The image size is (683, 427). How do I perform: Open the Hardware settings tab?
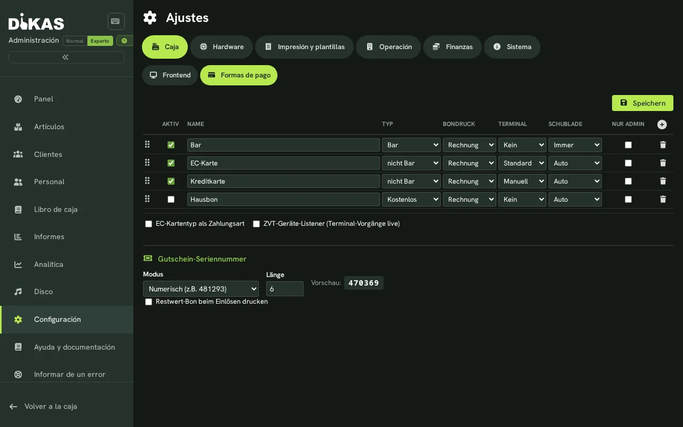(x=221, y=47)
